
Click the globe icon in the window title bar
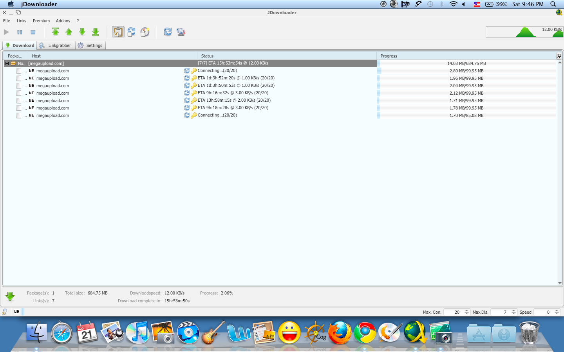(x=559, y=13)
